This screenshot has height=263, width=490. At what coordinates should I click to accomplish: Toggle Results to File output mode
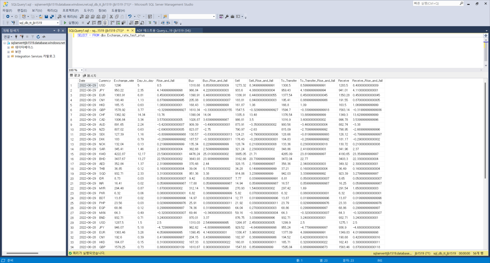click(x=142, y=23)
